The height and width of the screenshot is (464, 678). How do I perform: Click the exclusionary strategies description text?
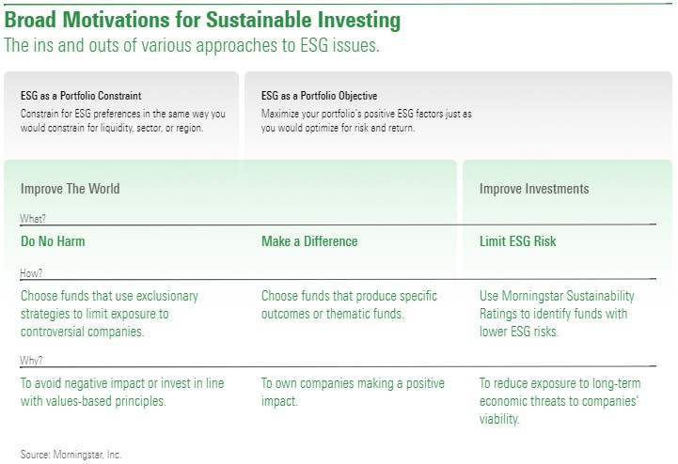pyautogui.click(x=109, y=314)
